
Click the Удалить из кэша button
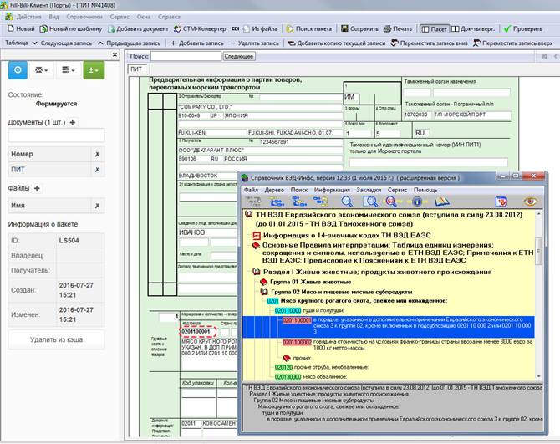pos(57,339)
